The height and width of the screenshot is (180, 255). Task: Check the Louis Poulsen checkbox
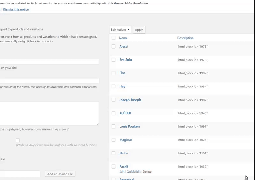click(113, 127)
